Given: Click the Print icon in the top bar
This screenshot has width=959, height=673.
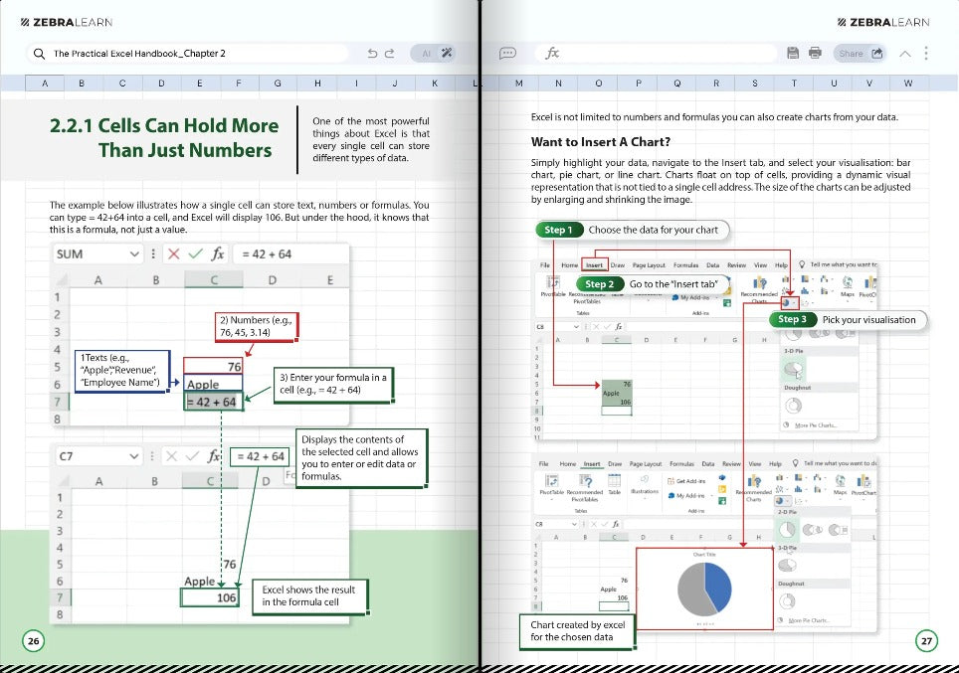Looking at the screenshot, I should tap(815, 53).
